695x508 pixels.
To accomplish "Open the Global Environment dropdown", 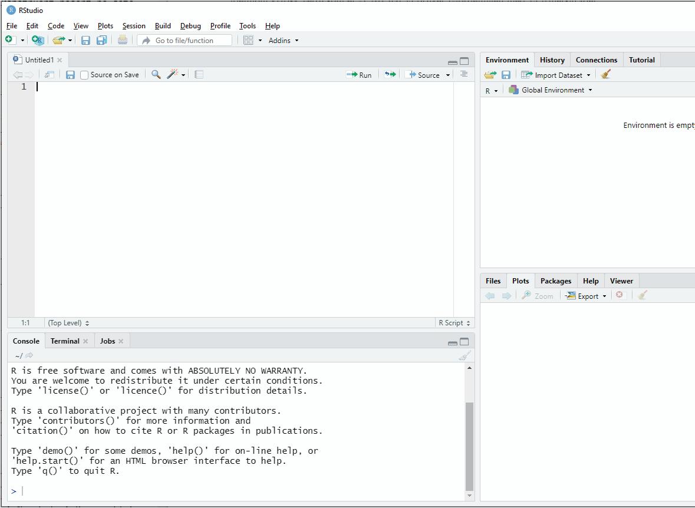I will coord(551,90).
